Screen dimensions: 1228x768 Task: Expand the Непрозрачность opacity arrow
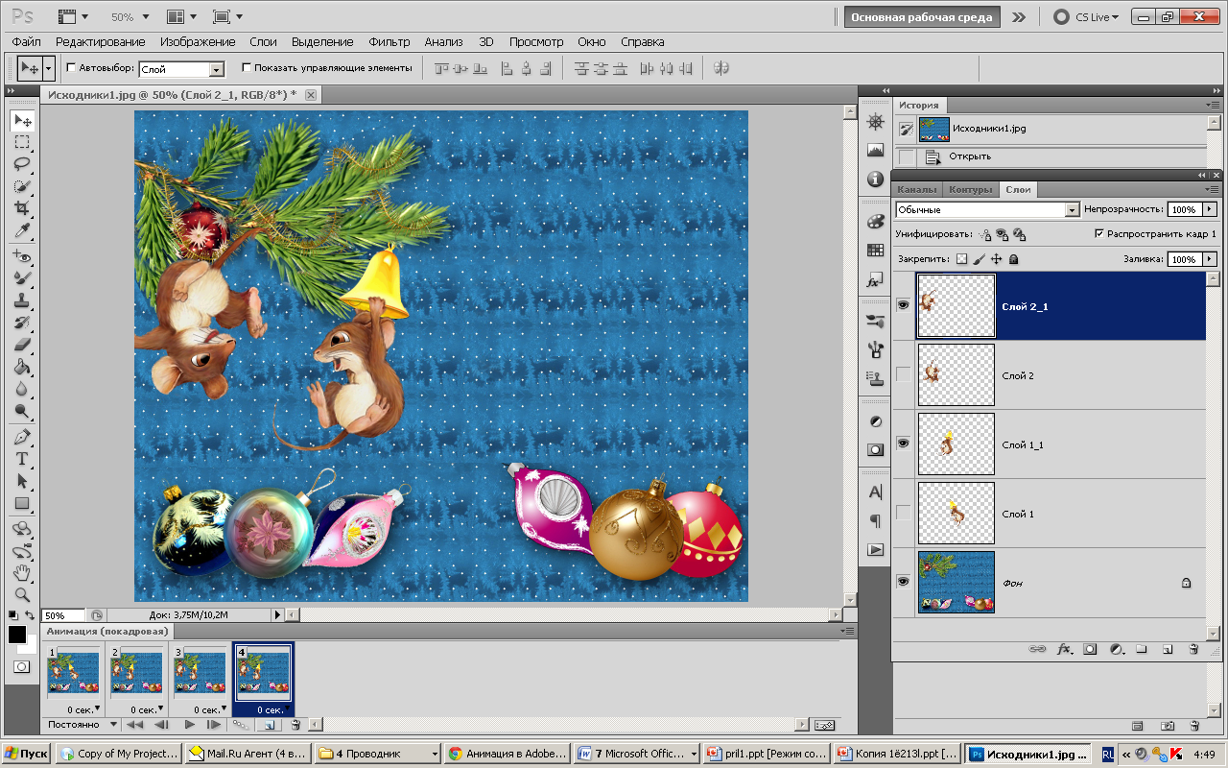pyautogui.click(x=1209, y=209)
